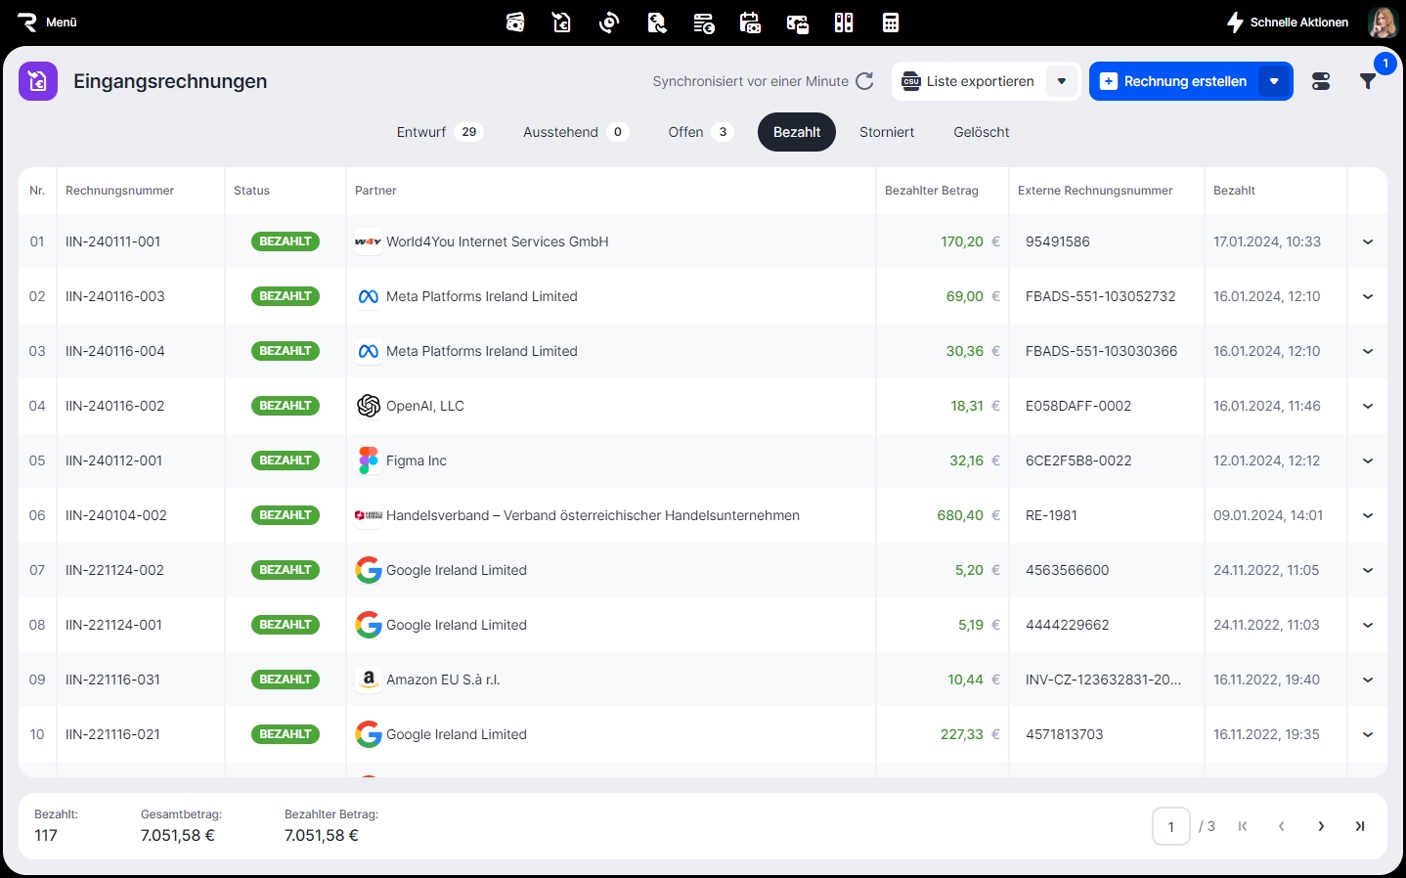This screenshot has height=878, width=1406.
Task: Open the wallet and cash icon in top bar
Action: tap(515, 22)
